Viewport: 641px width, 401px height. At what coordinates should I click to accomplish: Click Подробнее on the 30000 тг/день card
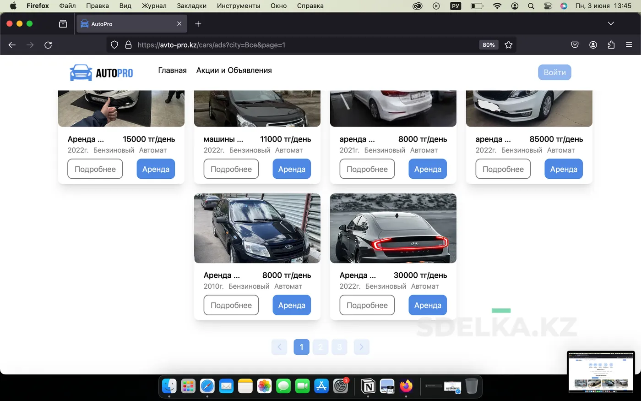367,305
